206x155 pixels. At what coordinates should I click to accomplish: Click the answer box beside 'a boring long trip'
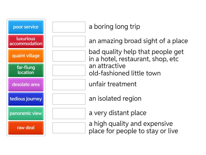69,27
